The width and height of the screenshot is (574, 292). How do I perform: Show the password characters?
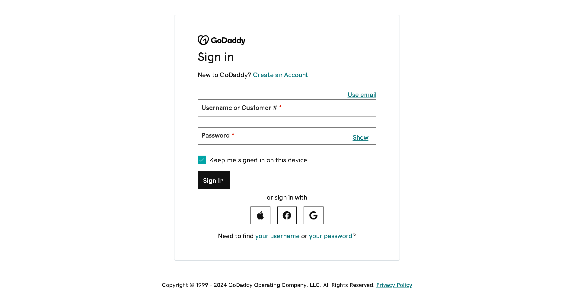pos(361,138)
